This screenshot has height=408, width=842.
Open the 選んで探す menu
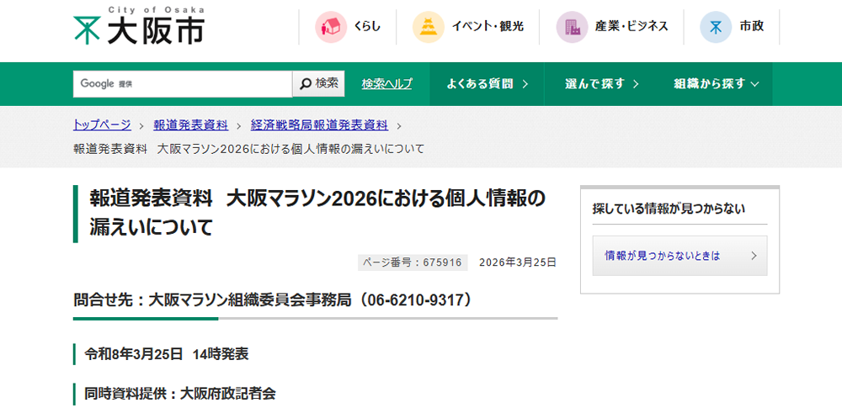click(x=601, y=84)
